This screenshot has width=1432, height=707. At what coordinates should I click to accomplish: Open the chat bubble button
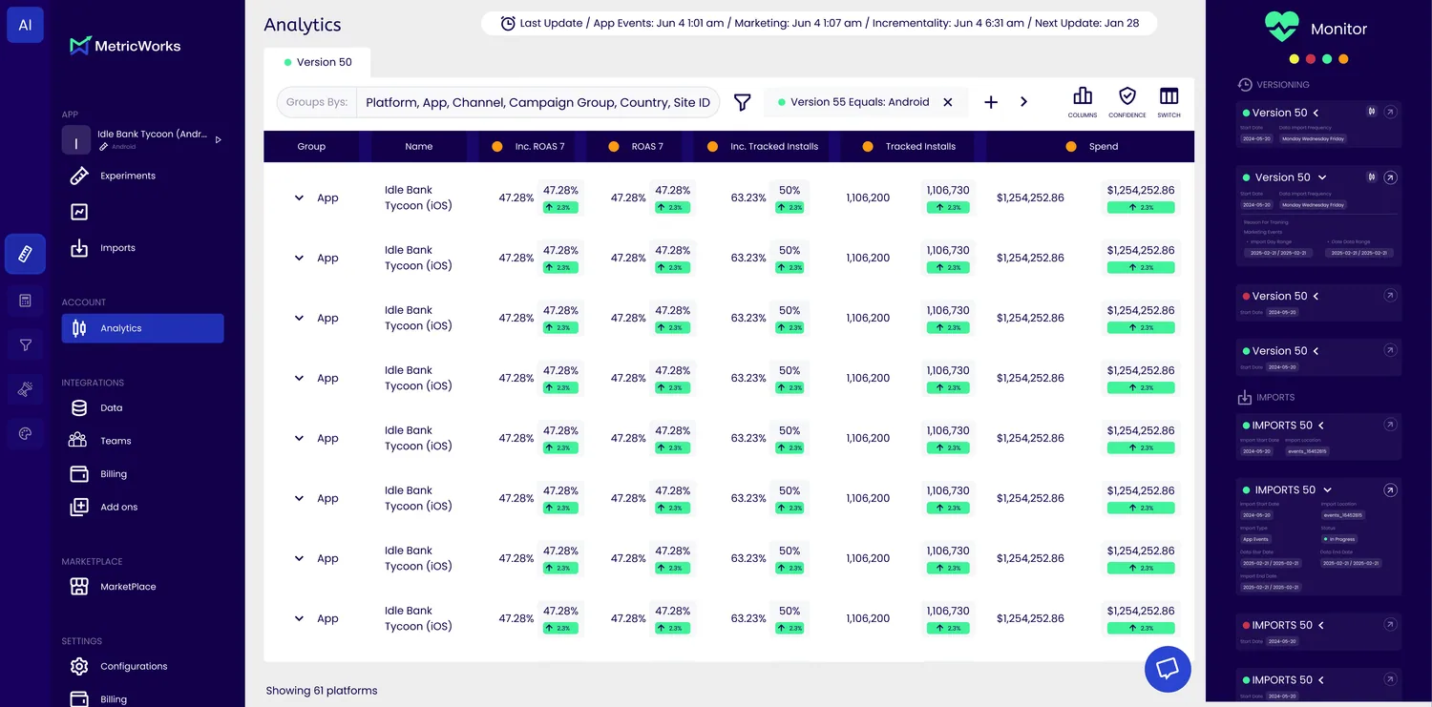pyautogui.click(x=1168, y=669)
